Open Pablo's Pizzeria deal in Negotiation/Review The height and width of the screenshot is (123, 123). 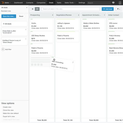(68, 37)
